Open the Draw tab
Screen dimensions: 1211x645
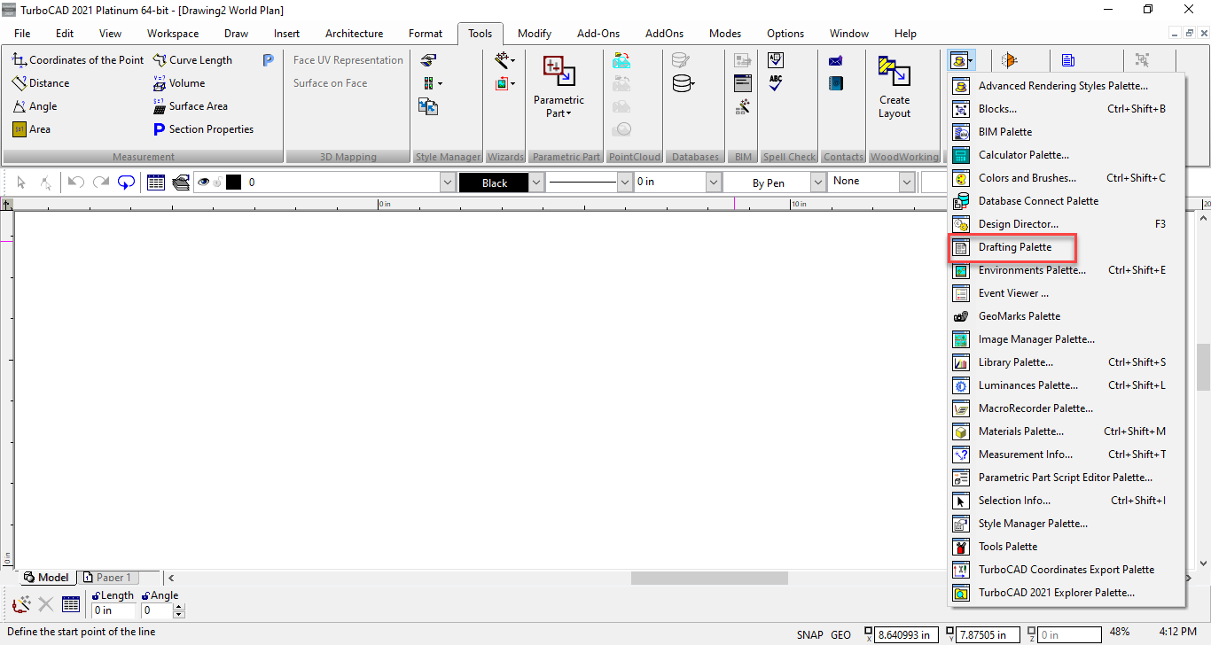pos(237,34)
